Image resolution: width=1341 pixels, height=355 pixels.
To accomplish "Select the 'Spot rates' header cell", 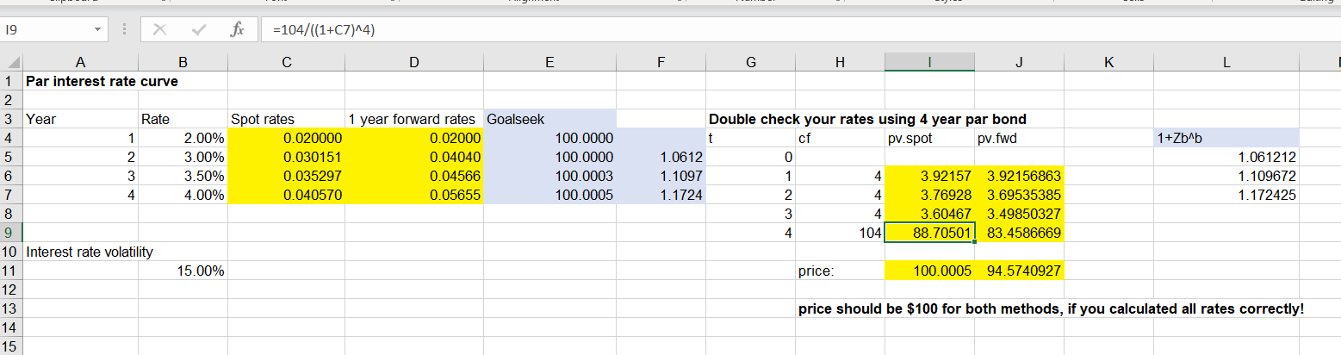I will pos(286,119).
